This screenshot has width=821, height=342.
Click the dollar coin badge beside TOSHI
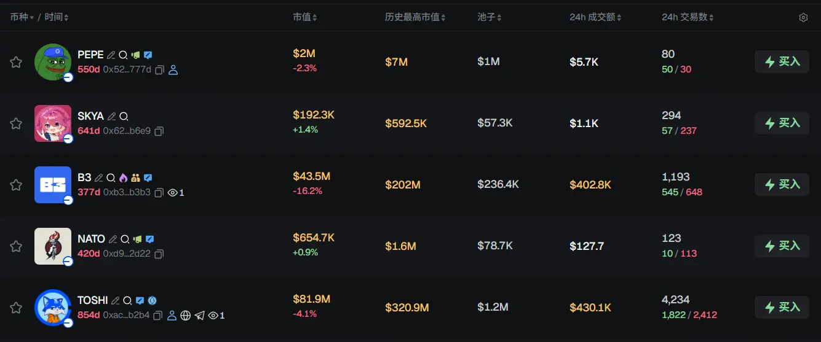[x=152, y=300]
